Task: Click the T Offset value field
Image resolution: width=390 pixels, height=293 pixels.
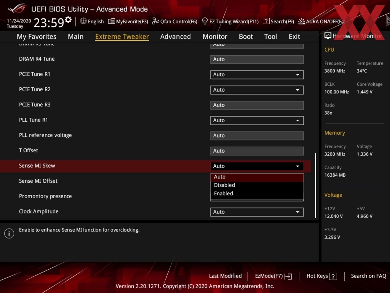Action: click(257, 151)
